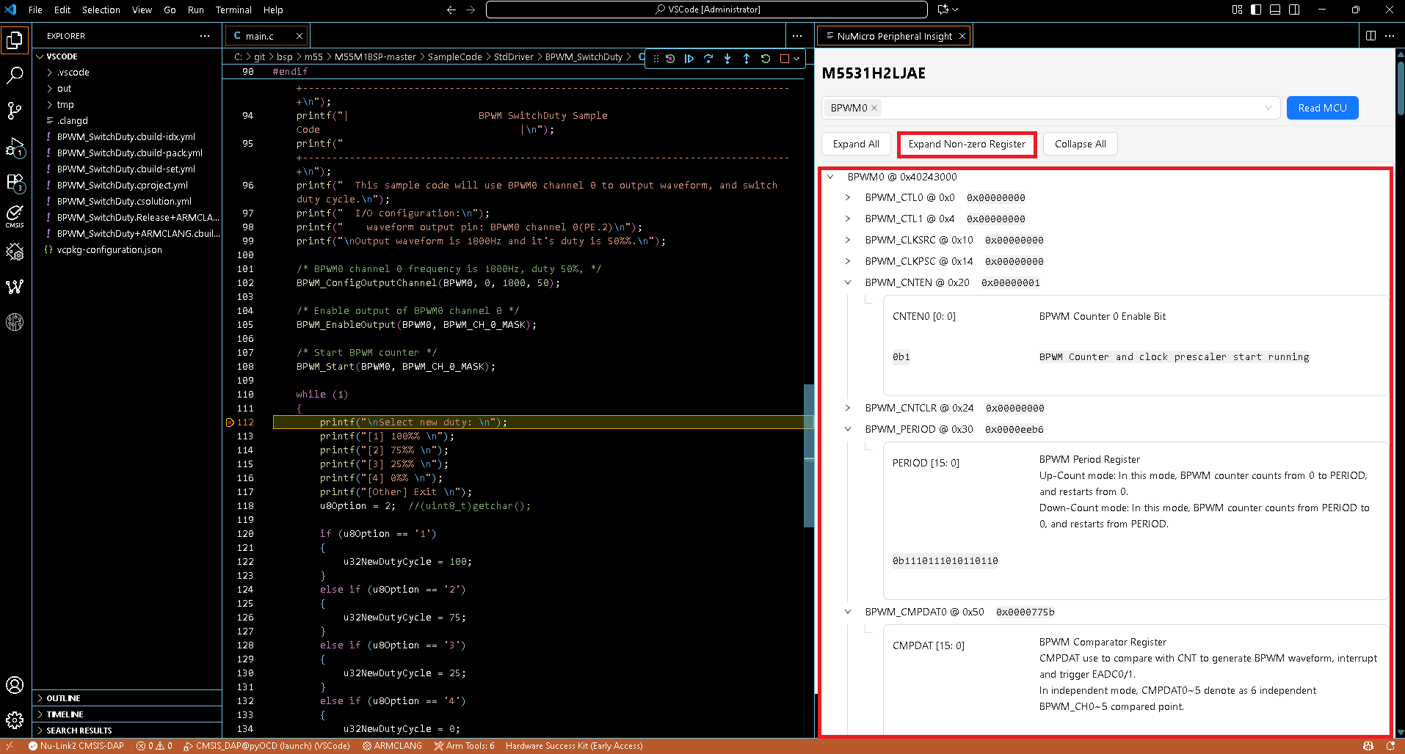Viewport: 1405px width, 754px height.
Task: Collapse the BPWM_PERIOD register
Action: click(848, 429)
